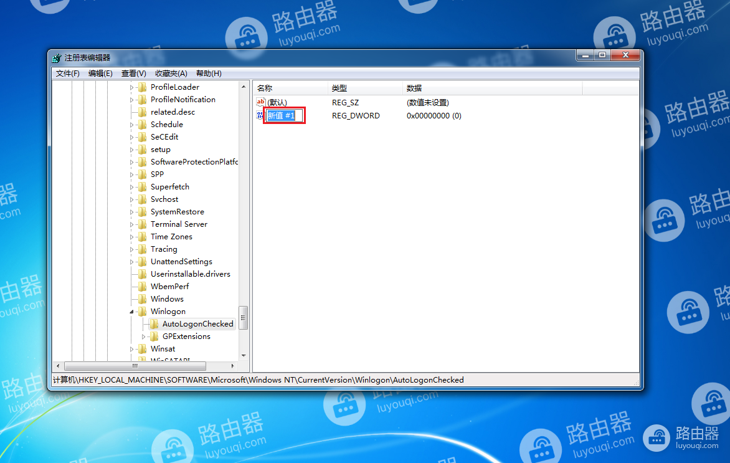Image resolution: width=730 pixels, height=463 pixels.
Task: Click the Svchost folder icon
Action: tap(143, 199)
